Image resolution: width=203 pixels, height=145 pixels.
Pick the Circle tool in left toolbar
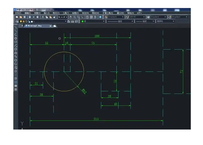(x=16, y=49)
